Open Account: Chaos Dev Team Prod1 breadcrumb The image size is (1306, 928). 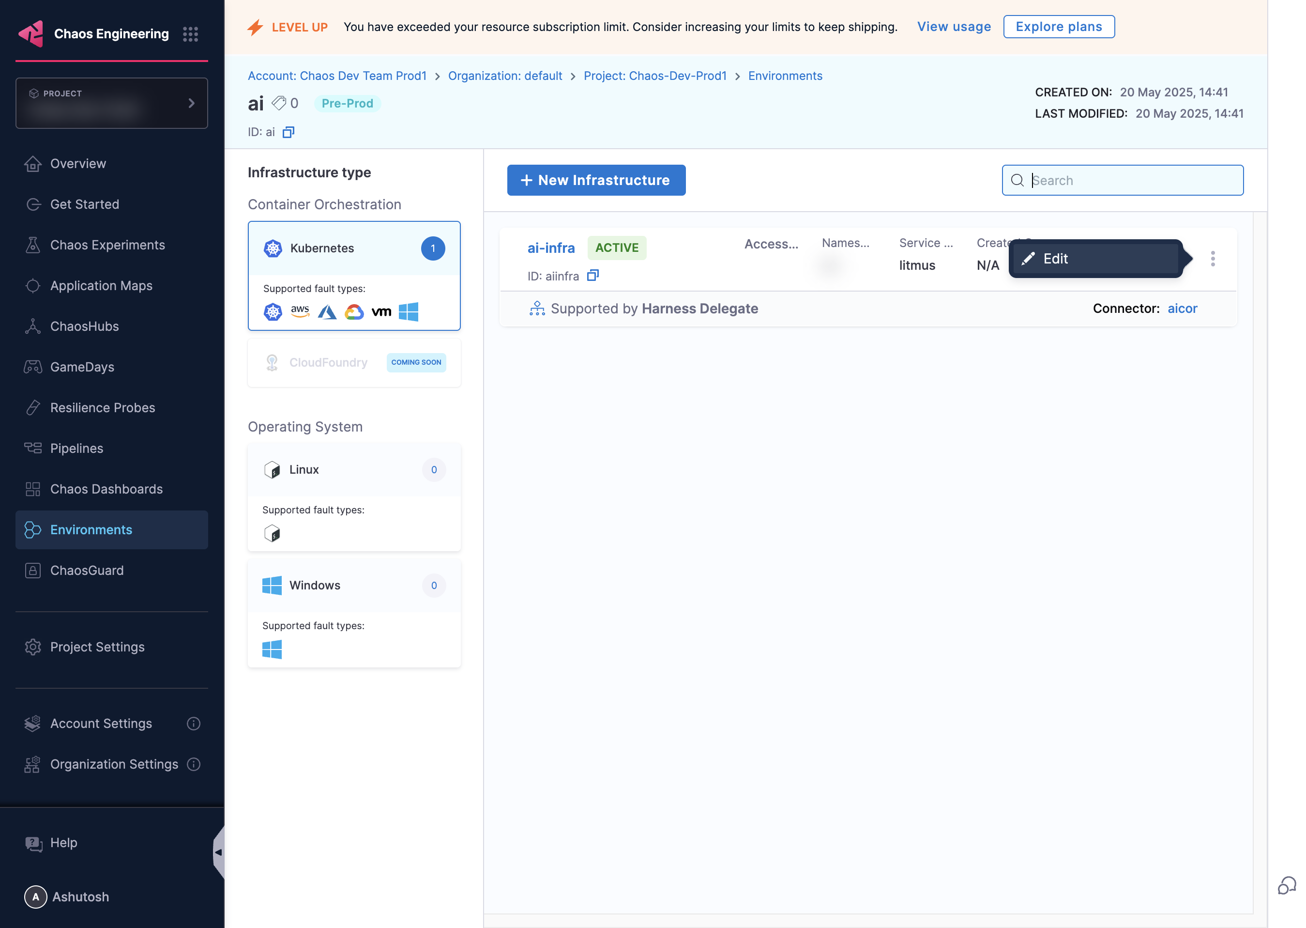337,76
